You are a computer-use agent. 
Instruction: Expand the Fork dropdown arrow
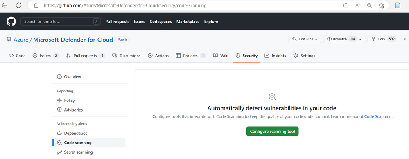(405, 39)
